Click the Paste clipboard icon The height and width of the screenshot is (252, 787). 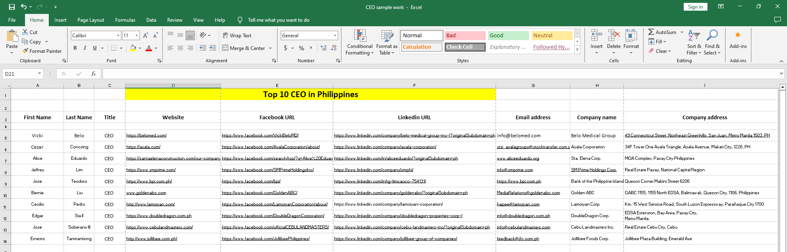click(x=12, y=36)
